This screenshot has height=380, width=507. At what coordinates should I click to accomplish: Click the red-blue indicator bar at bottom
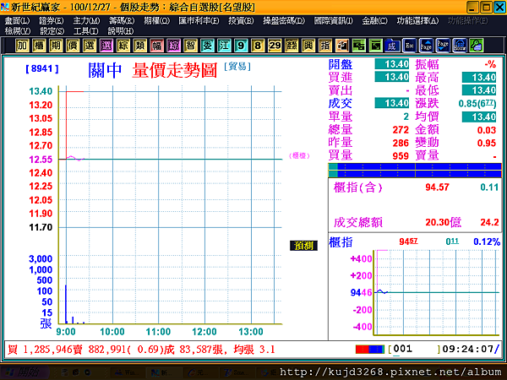(x=370, y=350)
